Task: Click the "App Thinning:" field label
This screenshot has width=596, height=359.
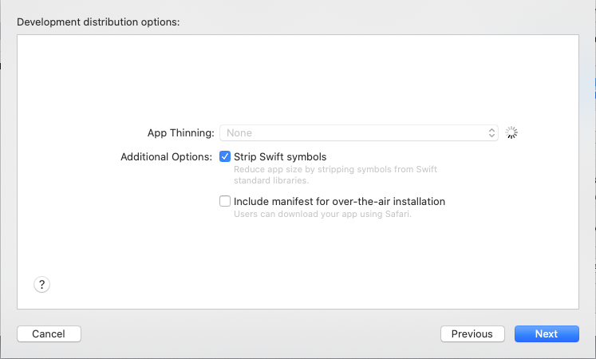Action: point(180,133)
